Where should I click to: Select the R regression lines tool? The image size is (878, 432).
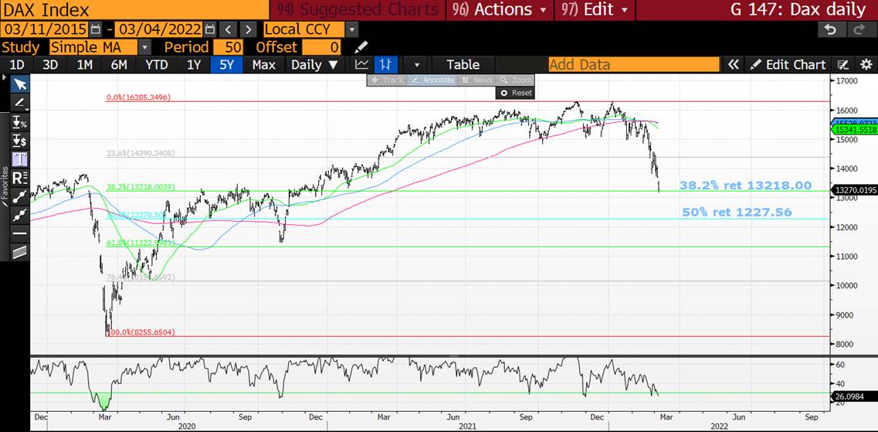[20, 178]
